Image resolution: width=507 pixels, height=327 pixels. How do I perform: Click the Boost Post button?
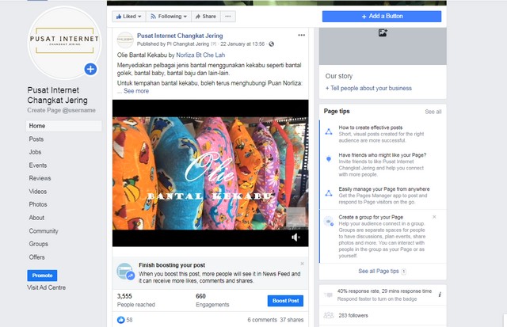[285, 301]
